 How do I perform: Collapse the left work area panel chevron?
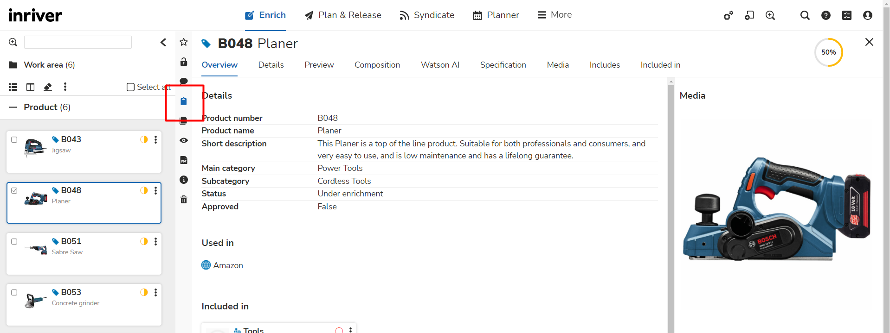pos(163,42)
